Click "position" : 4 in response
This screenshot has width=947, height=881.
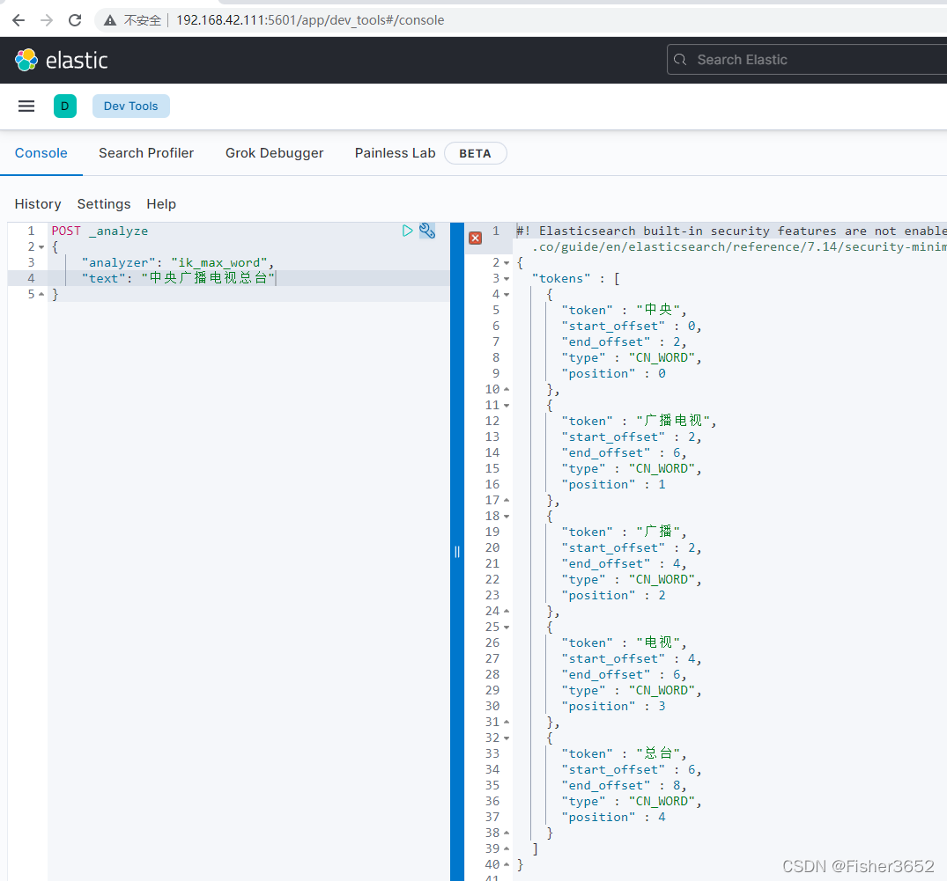pyautogui.click(x=613, y=817)
